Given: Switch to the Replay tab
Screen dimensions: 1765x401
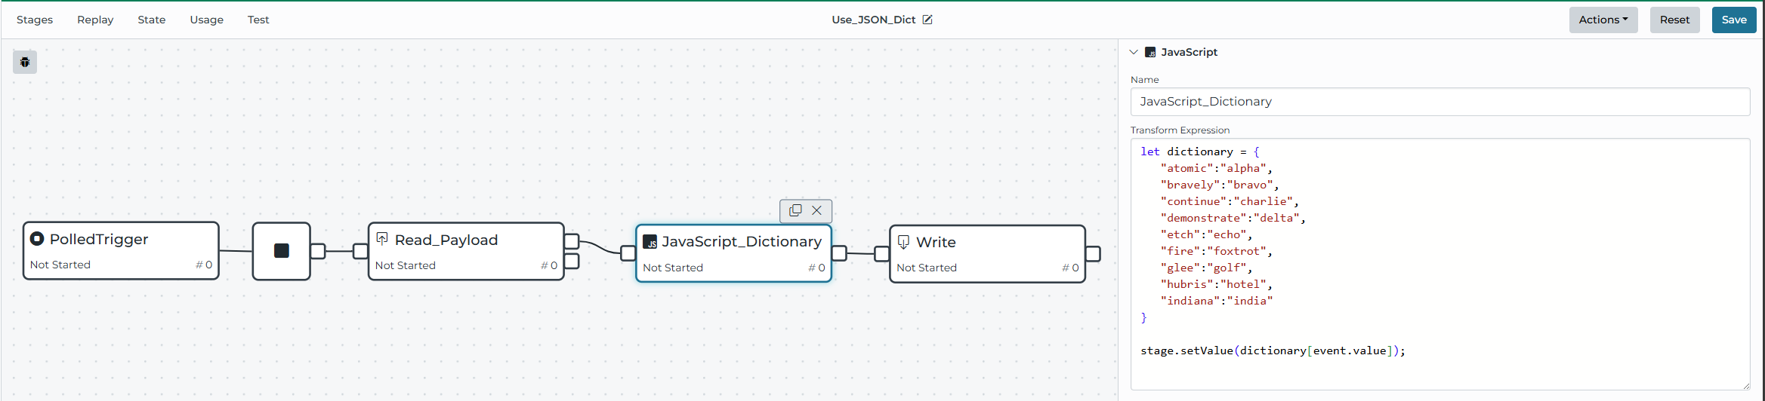Looking at the screenshot, I should (x=95, y=20).
